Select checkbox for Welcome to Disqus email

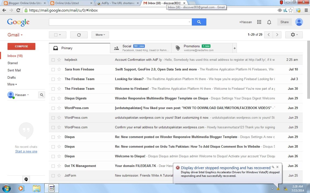(53, 156)
